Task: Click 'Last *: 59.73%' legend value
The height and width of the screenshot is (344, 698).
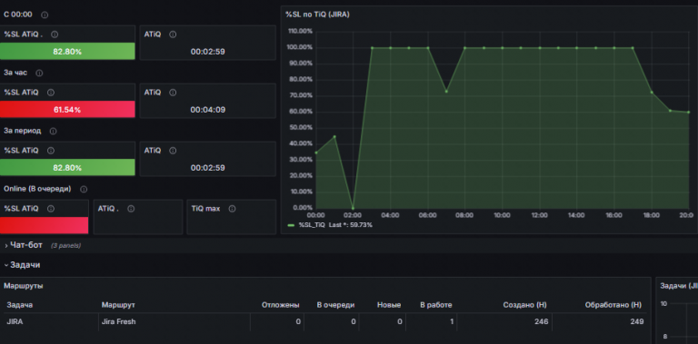Action: click(x=350, y=225)
